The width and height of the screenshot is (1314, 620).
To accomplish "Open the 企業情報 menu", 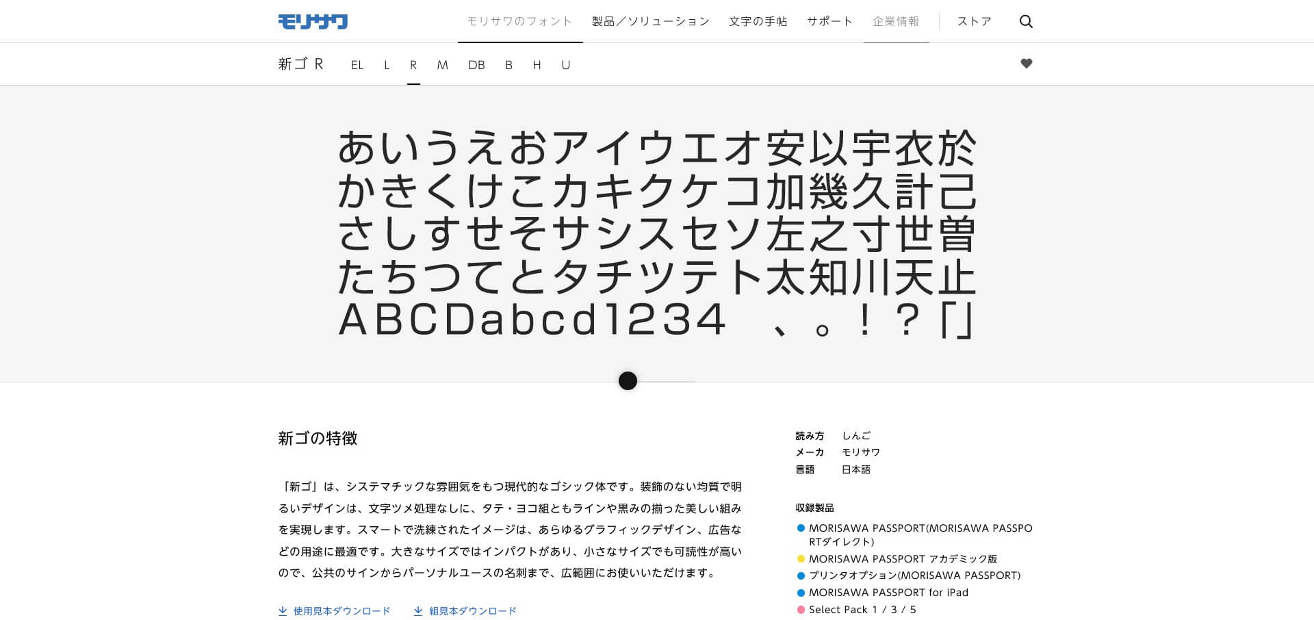I will click(x=896, y=22).
